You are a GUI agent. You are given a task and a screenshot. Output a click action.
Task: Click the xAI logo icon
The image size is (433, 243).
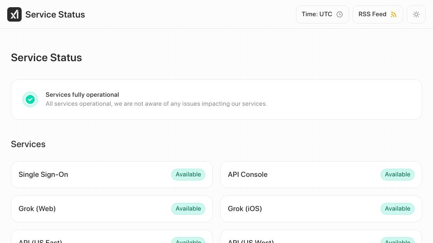point(14,14)
